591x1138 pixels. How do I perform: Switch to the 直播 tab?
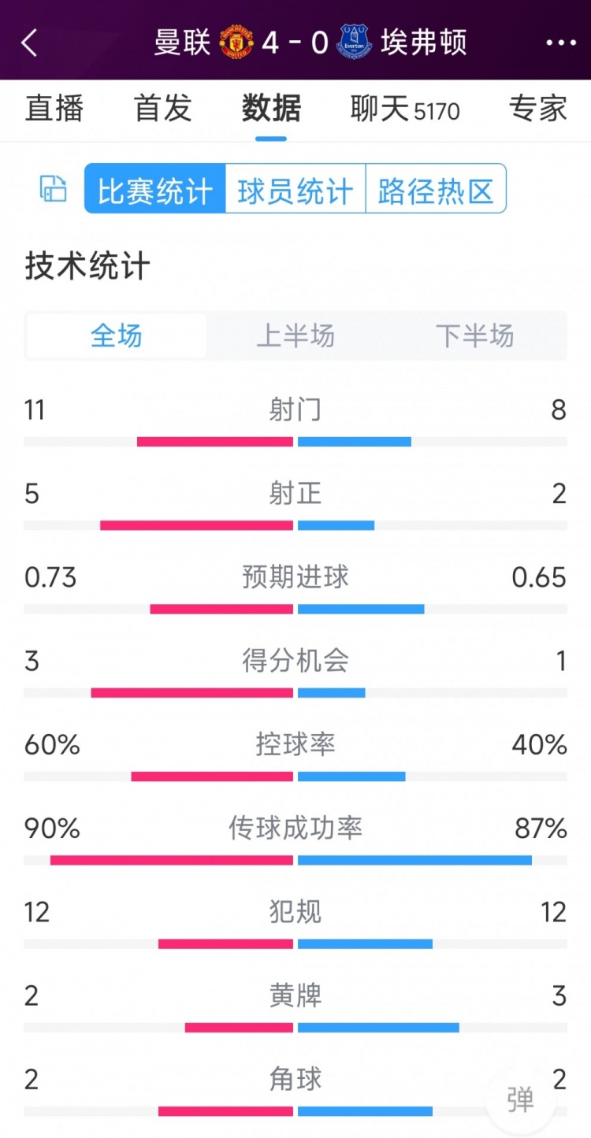coord(54,109)
